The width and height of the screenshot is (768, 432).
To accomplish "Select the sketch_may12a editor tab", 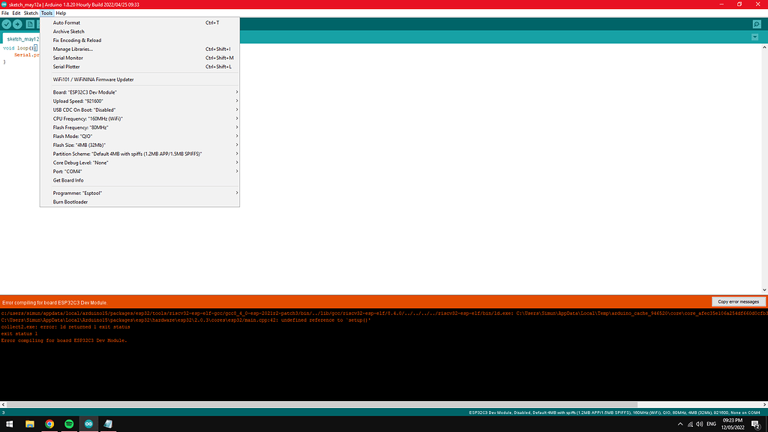I will point(20,38).
